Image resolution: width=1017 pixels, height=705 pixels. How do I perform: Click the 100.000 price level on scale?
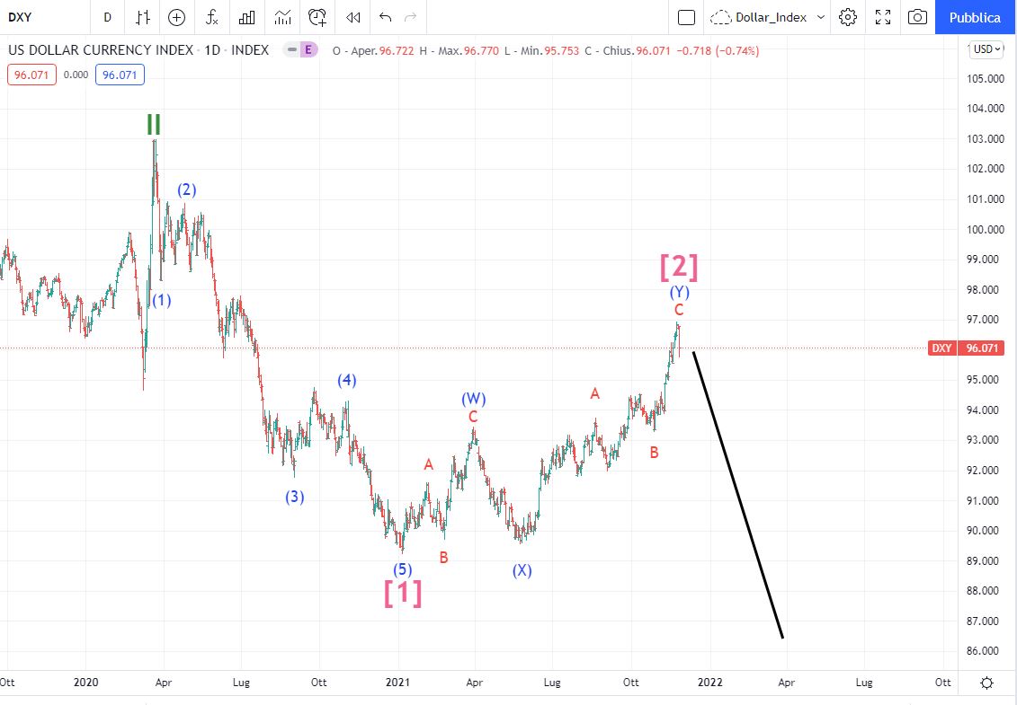986,229
